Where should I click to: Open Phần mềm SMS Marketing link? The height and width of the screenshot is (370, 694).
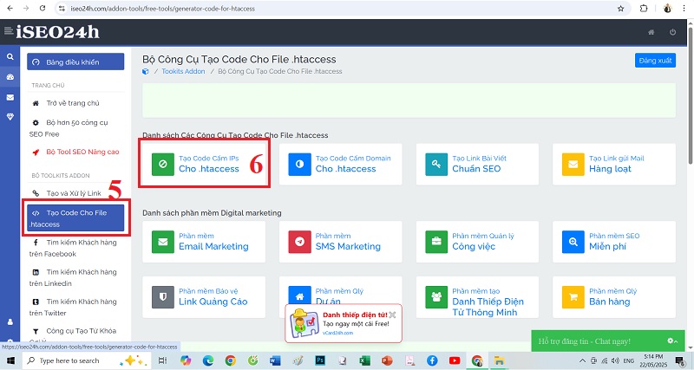click(x=348, y=242)
